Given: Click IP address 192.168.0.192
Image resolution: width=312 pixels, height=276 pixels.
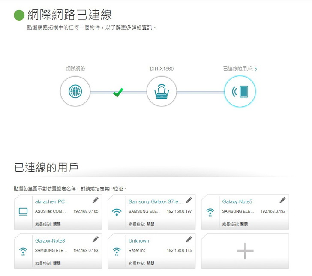Looking at the screenshot, I should pos(273,212).
